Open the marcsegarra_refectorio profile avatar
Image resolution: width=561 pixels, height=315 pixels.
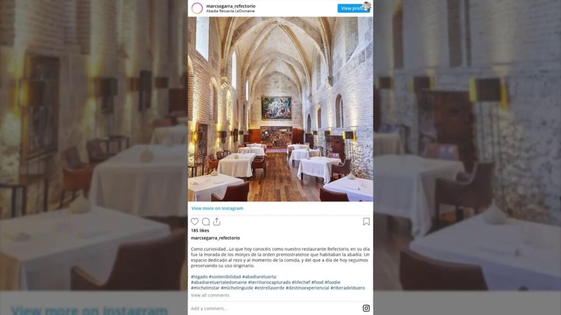[x=197, y=8]
